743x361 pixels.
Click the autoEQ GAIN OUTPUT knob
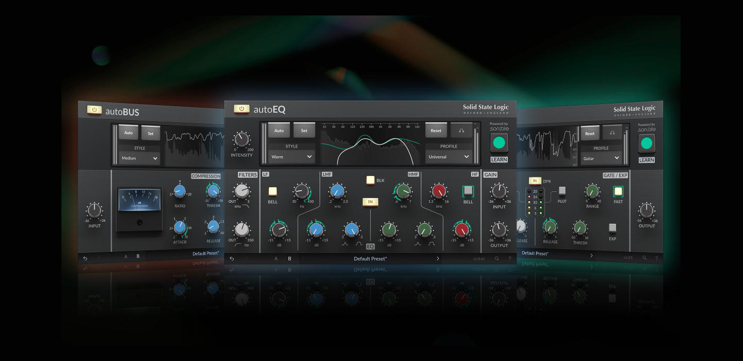tap(498, 229)
